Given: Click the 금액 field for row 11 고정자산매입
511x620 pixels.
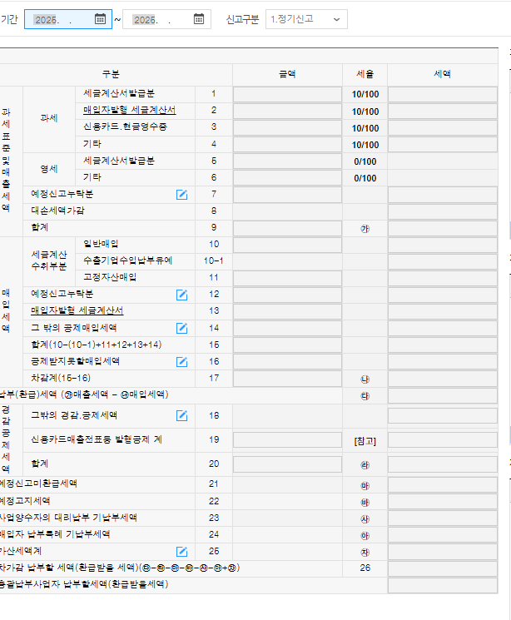Looking at the screenshot, I should pos(287,278).
